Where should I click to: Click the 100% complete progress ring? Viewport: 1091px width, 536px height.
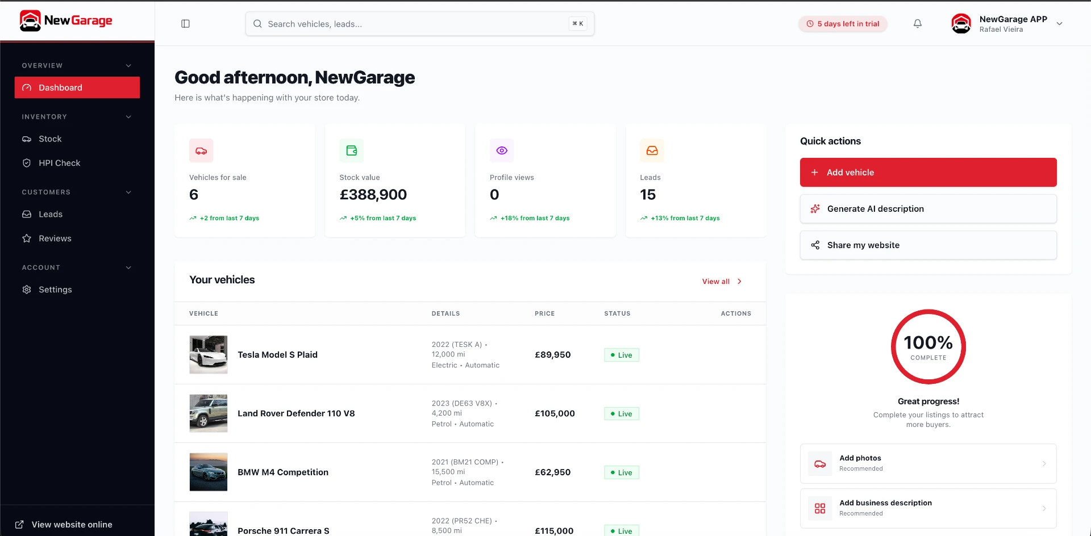[928, 347]
